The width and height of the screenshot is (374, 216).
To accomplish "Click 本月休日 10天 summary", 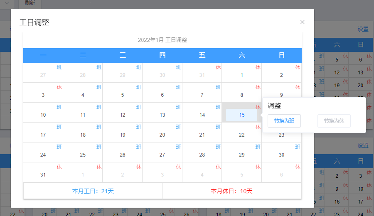I will point(231,191).
